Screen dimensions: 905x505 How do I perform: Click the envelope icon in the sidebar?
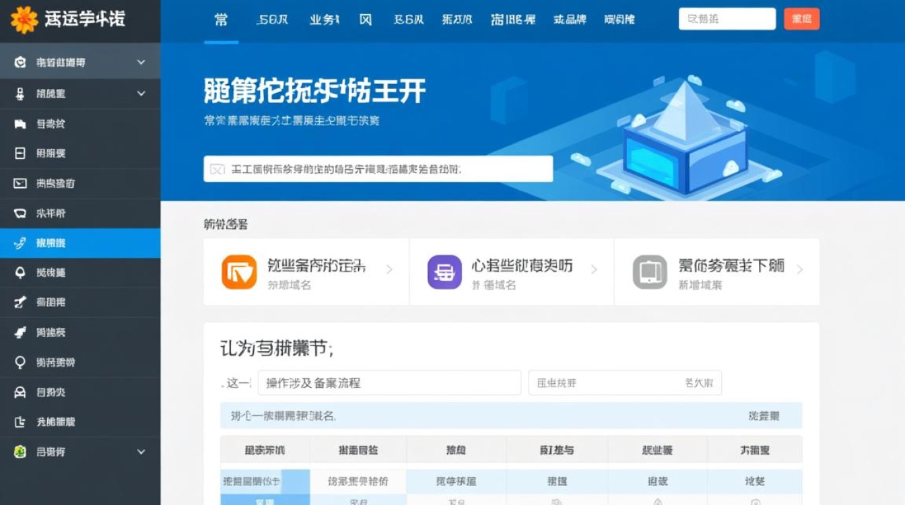coord(20,183)
